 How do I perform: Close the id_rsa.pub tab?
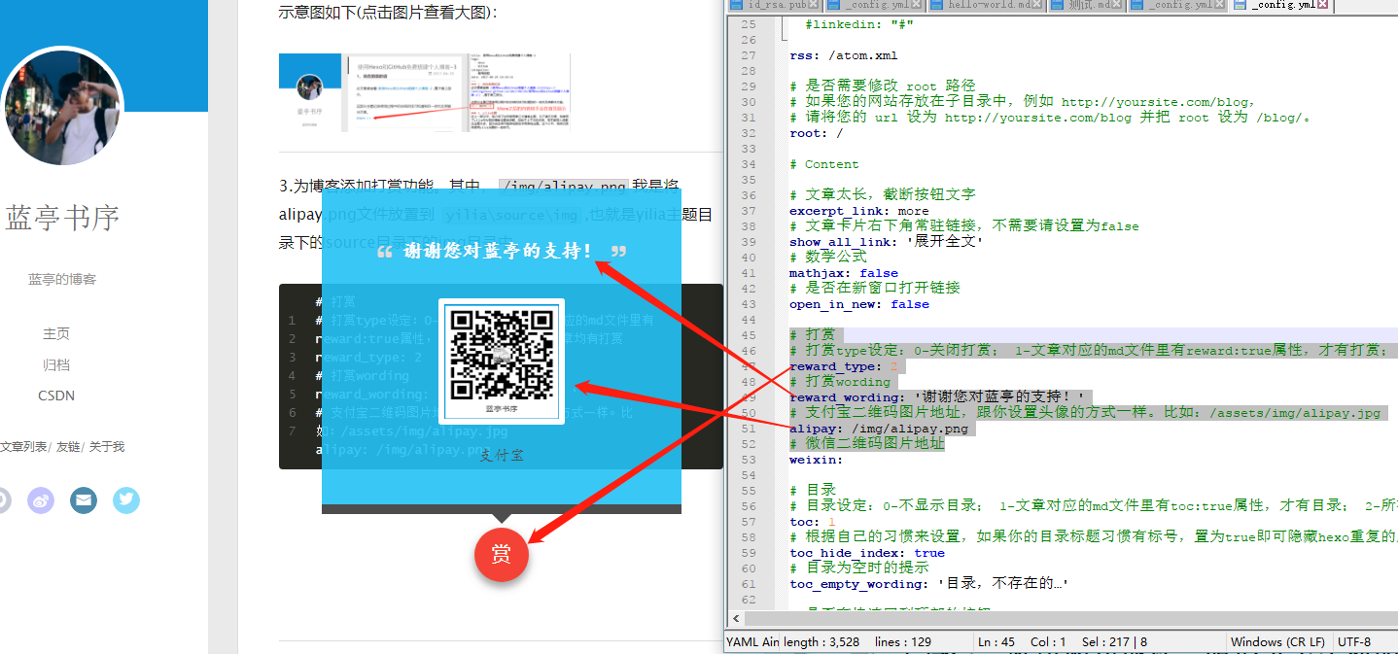click(x=813, y=5)
